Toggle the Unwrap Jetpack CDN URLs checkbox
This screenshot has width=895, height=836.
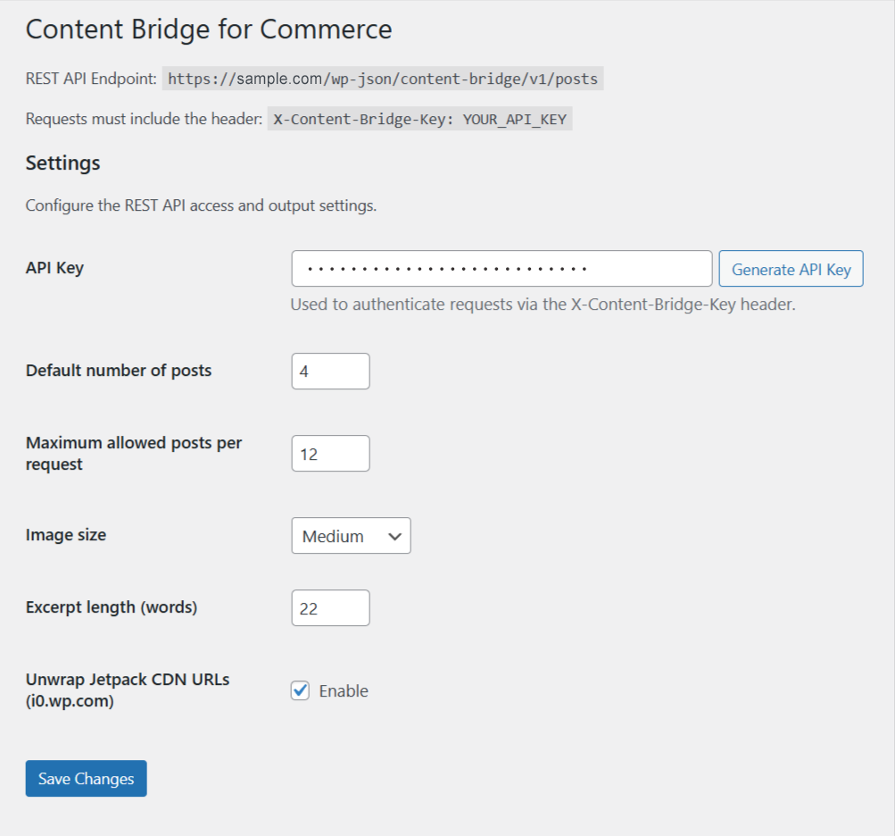(300, 690)
